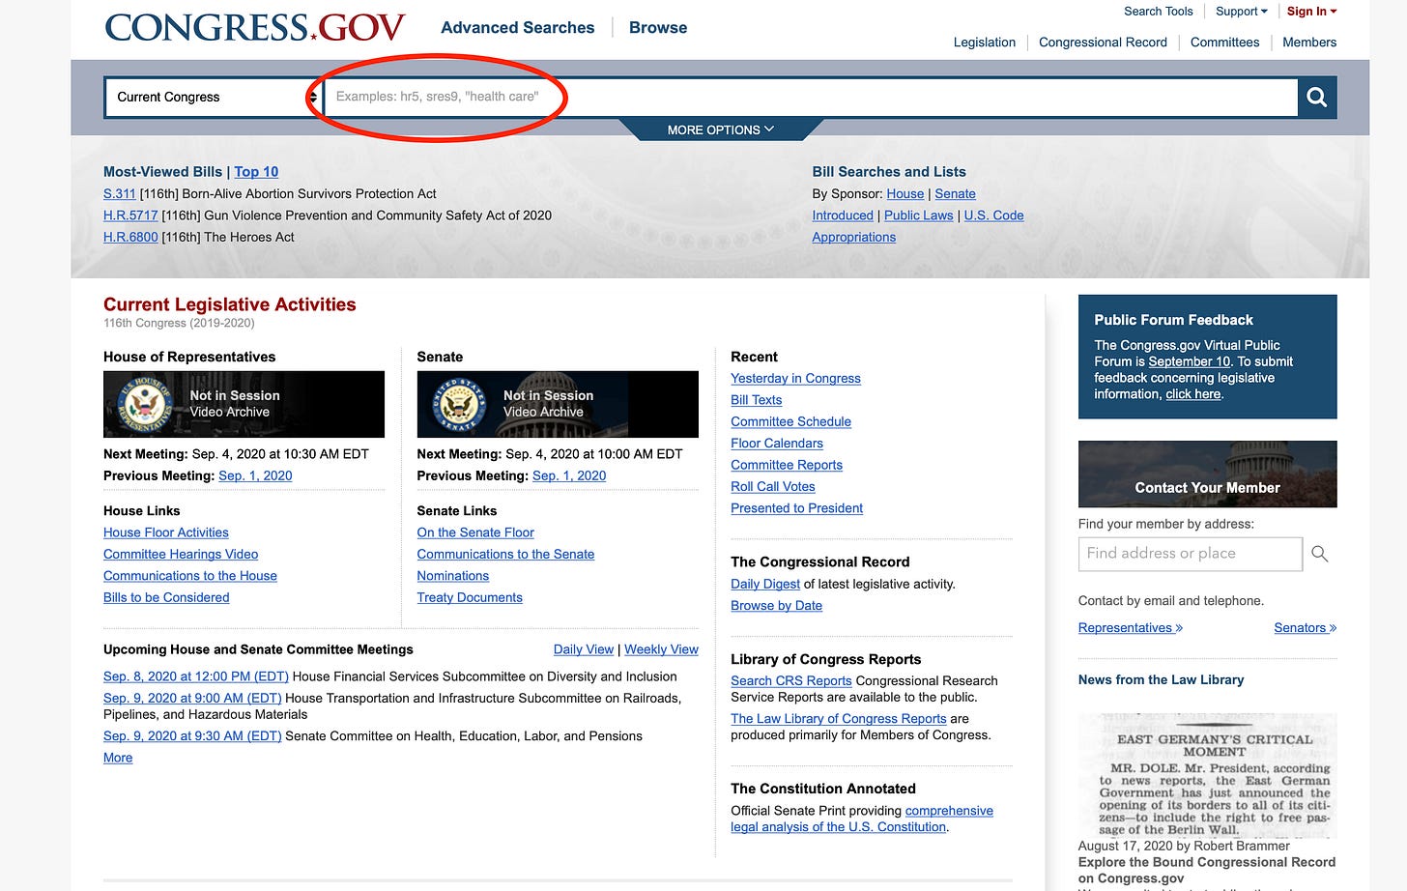Open the Representatives contact list

(x=1131, y=627)
